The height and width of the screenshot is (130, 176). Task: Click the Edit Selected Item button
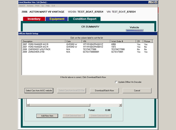tap(74, 116)
